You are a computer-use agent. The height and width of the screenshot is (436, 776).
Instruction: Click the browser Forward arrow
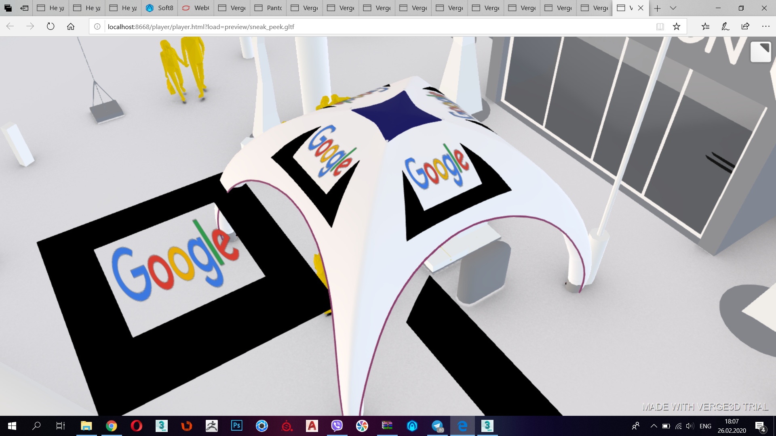point(30,27)
